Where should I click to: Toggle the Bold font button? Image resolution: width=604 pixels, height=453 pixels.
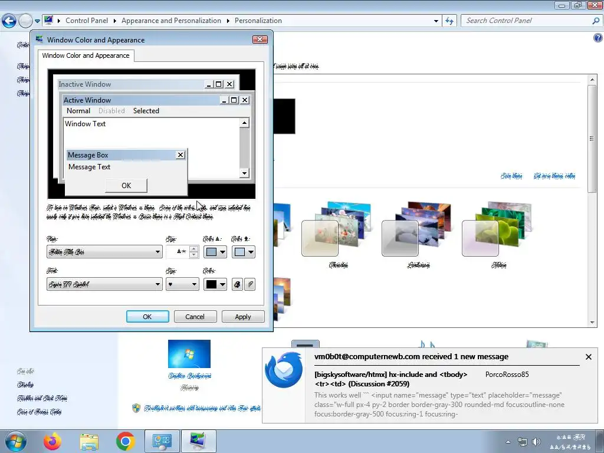click(x=237, y=284)
